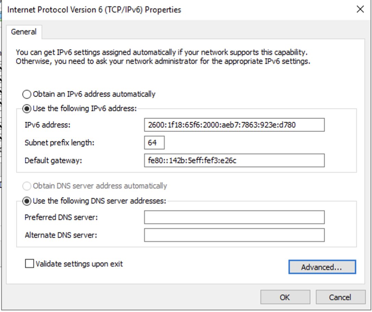Focus the Subnet prefix length box showing 64
The width and height of the screenshot is (372, 312).
point(154,143)
